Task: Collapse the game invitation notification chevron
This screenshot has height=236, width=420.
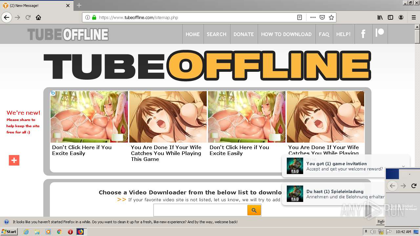Action: pyautogui.click(x=404, y=167)
